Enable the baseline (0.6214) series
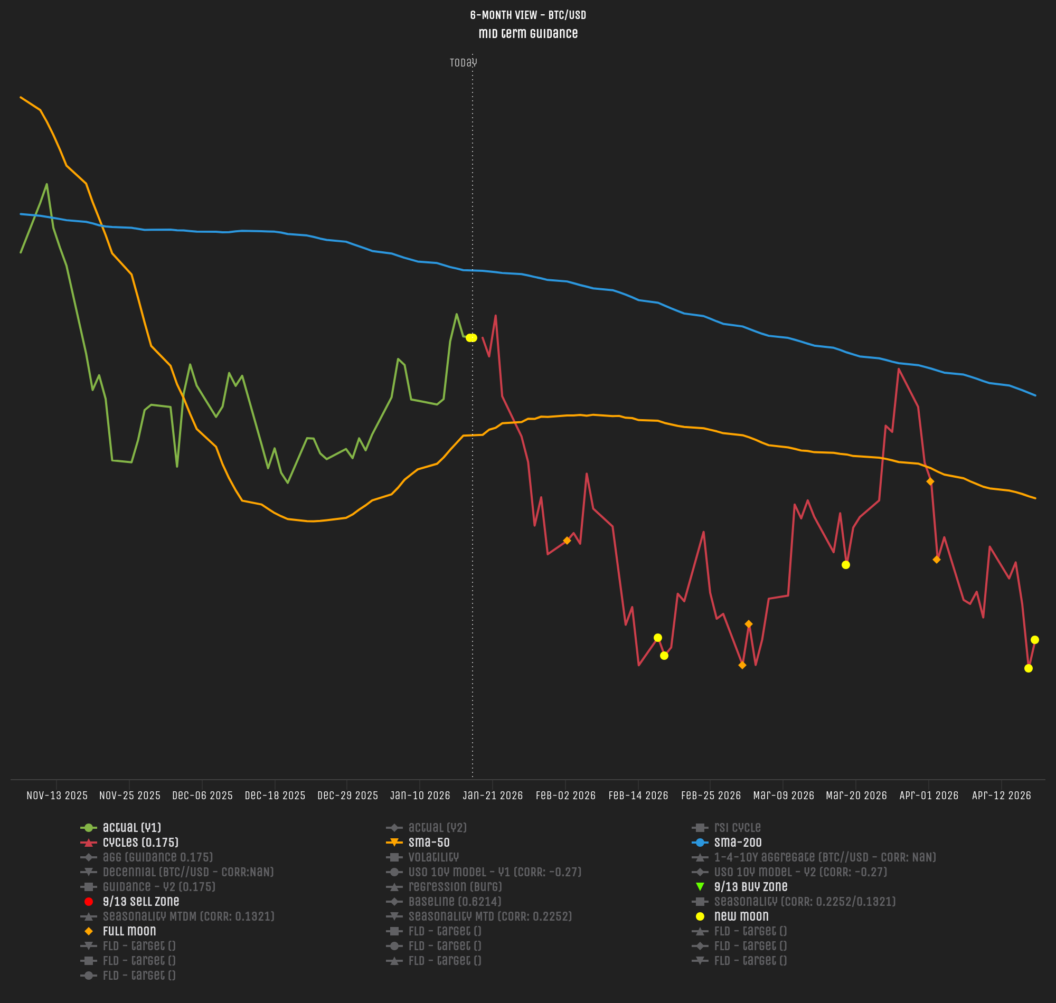 click(x=455, y=902)
